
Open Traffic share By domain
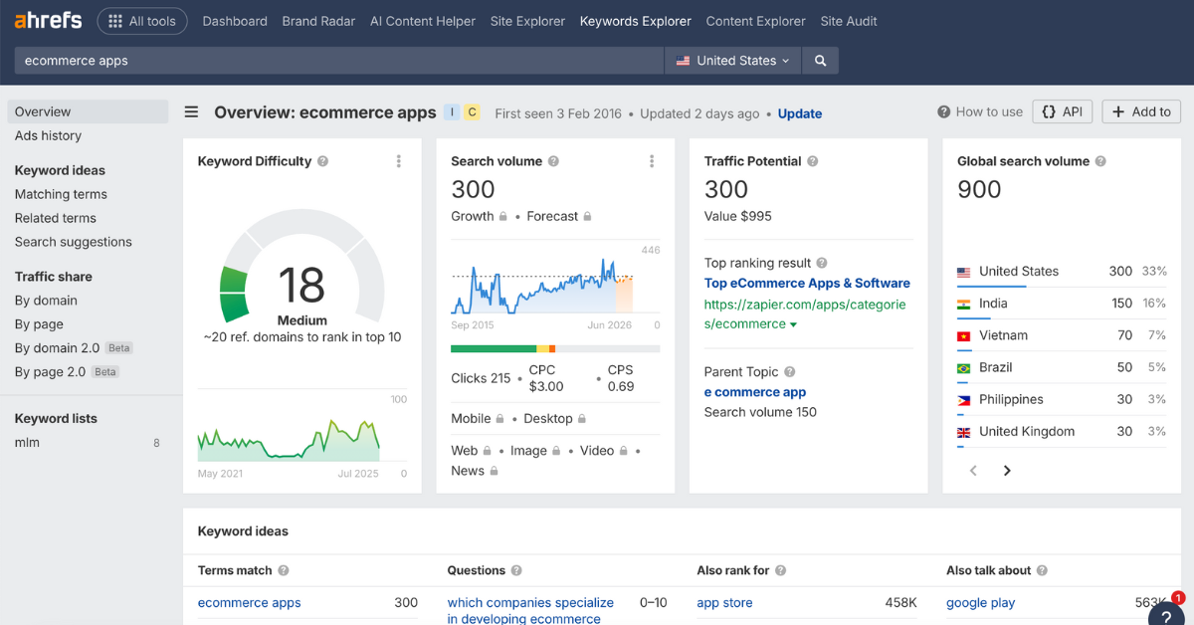(x=46, y=301)
